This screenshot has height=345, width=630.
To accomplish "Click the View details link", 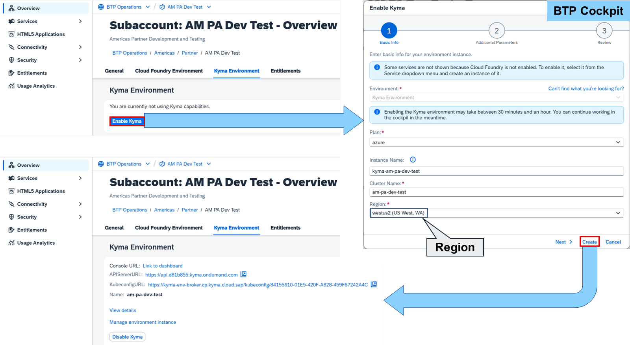I will tap(123, 310).
